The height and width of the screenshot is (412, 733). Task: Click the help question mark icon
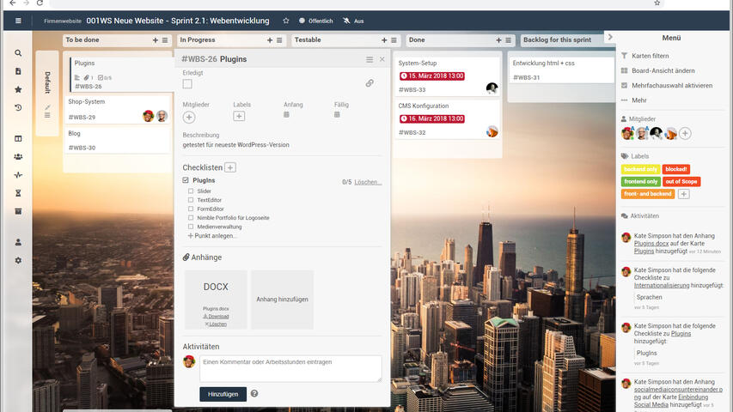click(x=254, y=394)
